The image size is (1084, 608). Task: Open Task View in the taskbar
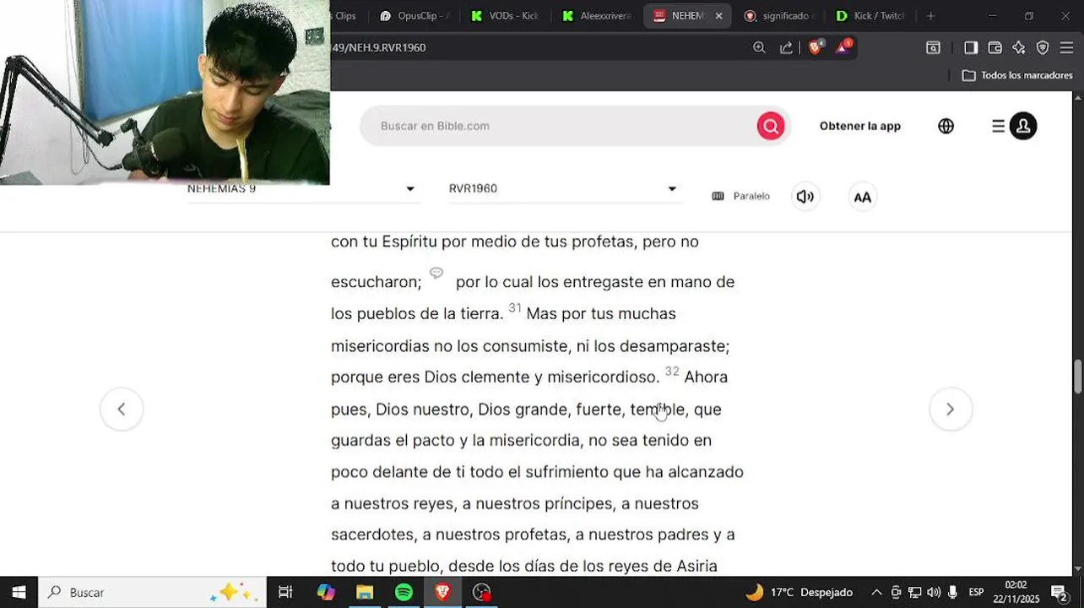285,592
